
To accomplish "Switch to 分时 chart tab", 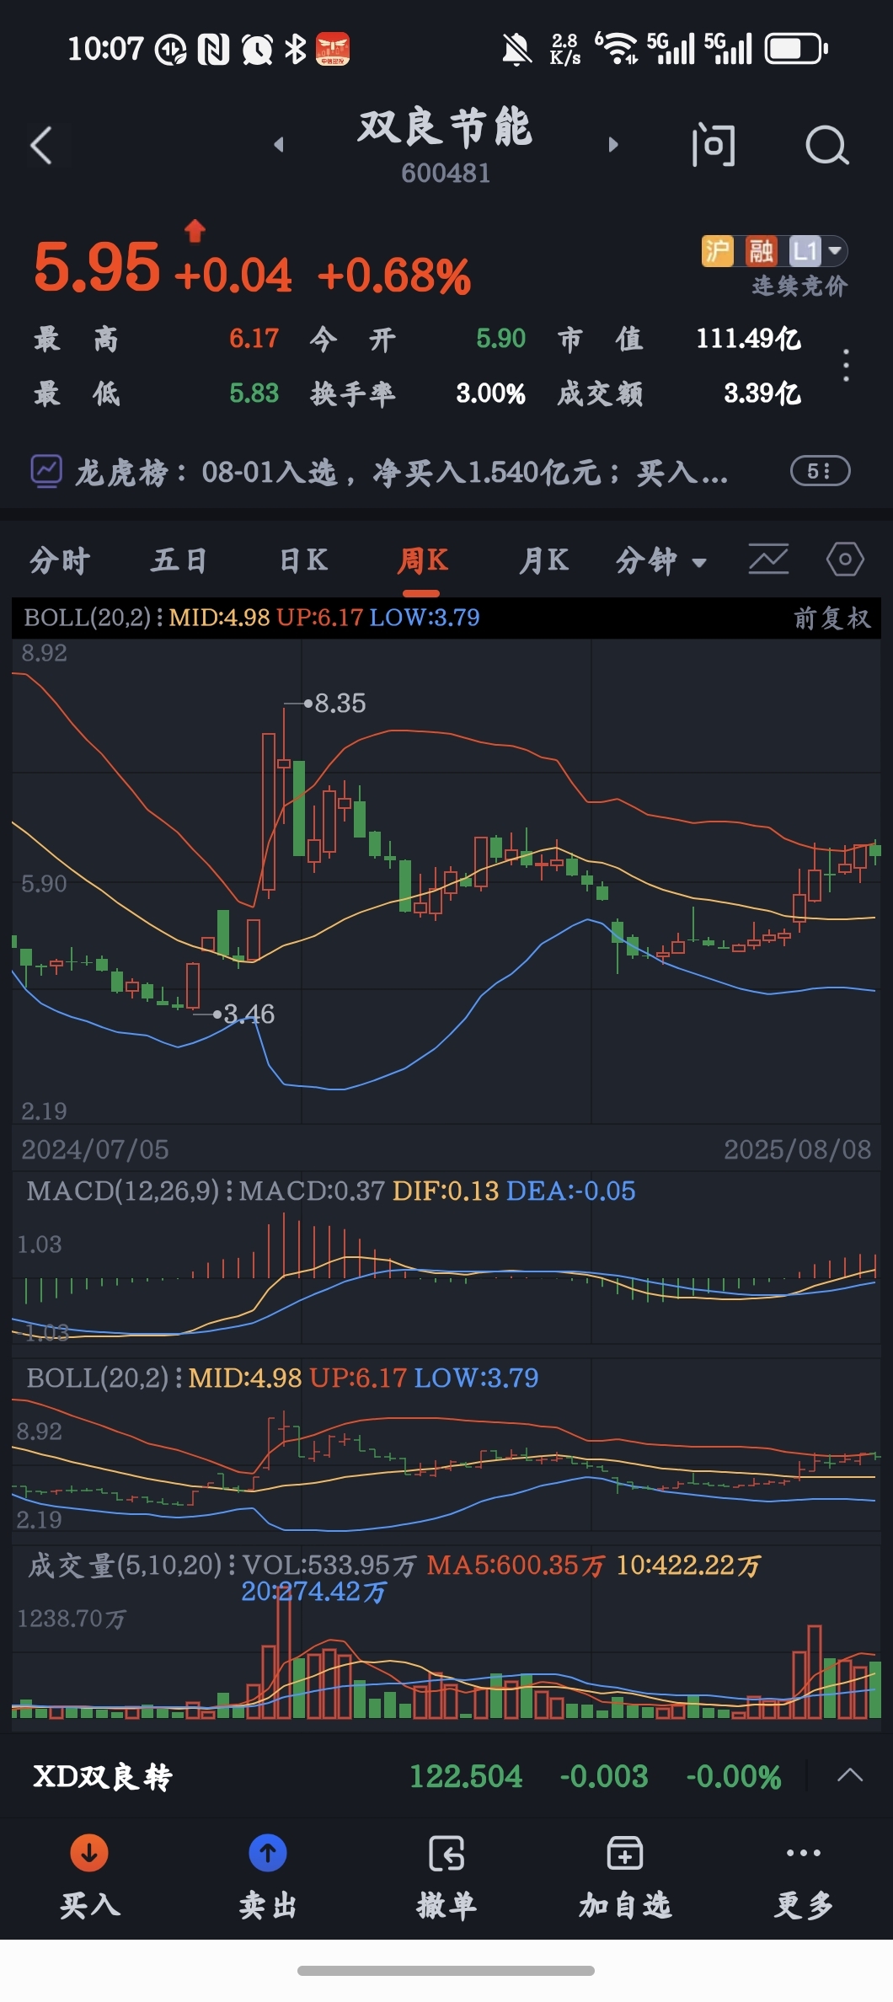I will tap(60, 560).
